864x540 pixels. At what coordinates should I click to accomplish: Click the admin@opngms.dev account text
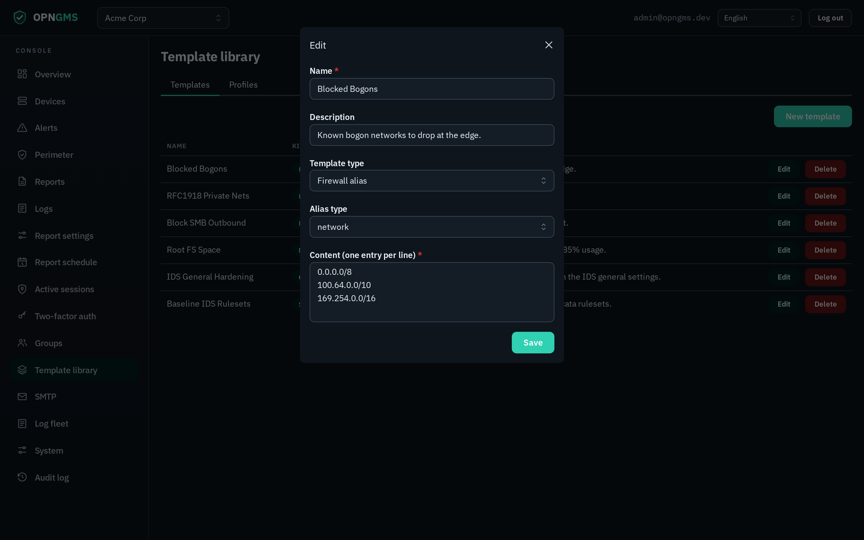pos(672,18)
